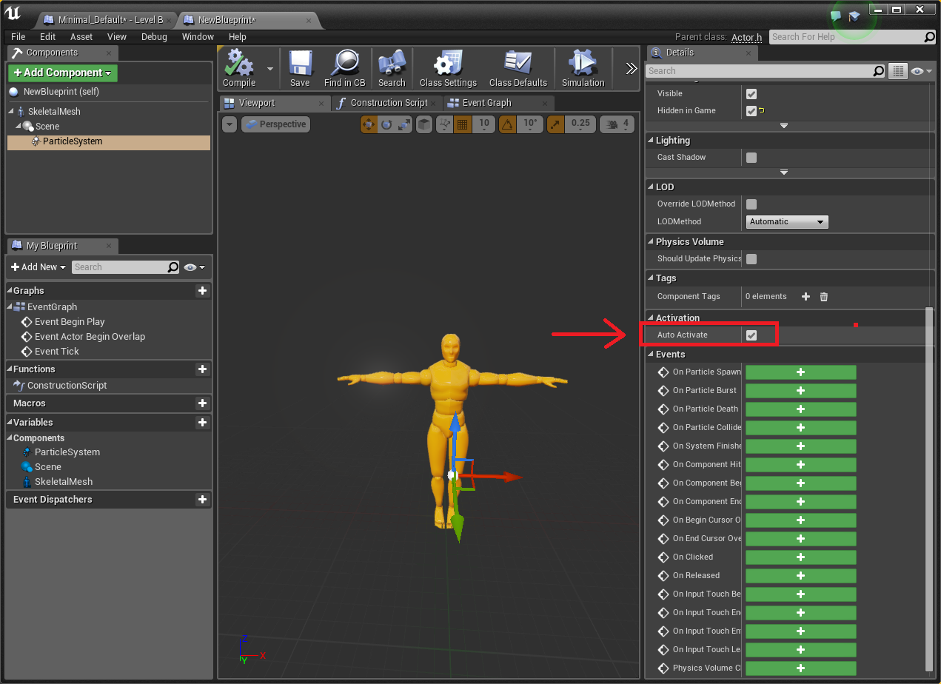Viewport: 941px width, 684px height.
Task: Open the LODMethod Automatic dropdown
Action: (786, 222)
